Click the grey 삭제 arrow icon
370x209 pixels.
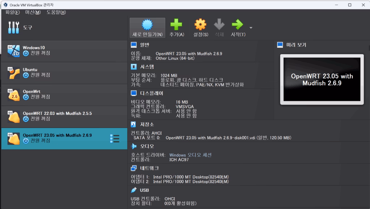[219, 24]
